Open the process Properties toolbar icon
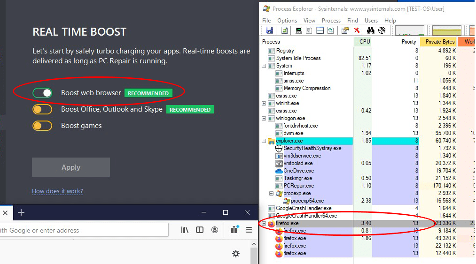 [x=345, y=30]
